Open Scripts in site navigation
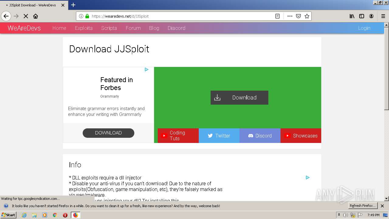Viewport: 389px width, 219px height. tap(109, 28)
